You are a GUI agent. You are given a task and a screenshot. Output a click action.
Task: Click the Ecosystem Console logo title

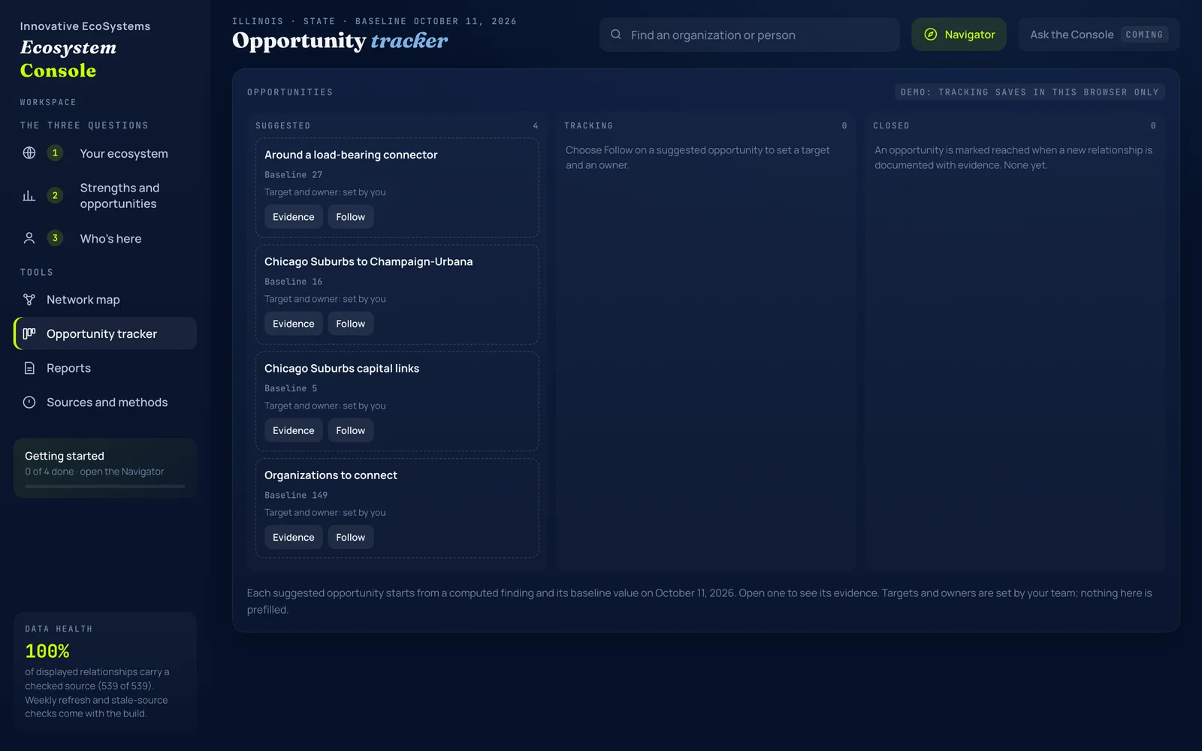click(68, 59)
